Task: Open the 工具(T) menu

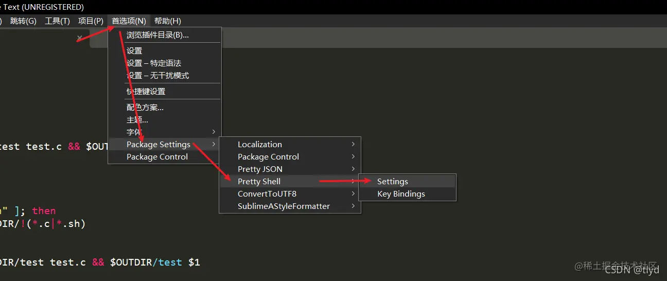Action: (x=57, y=21)
